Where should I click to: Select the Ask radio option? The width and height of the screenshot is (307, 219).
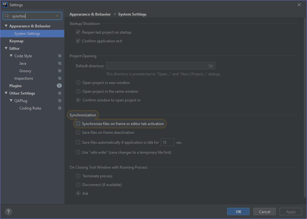click(78, 193)
